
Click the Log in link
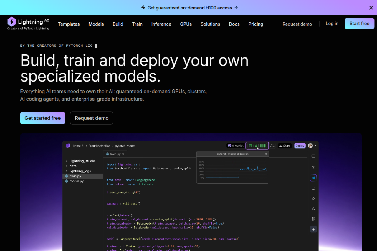click(332, 24)
